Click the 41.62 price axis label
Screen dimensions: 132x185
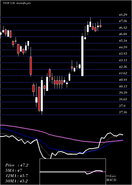123,73
